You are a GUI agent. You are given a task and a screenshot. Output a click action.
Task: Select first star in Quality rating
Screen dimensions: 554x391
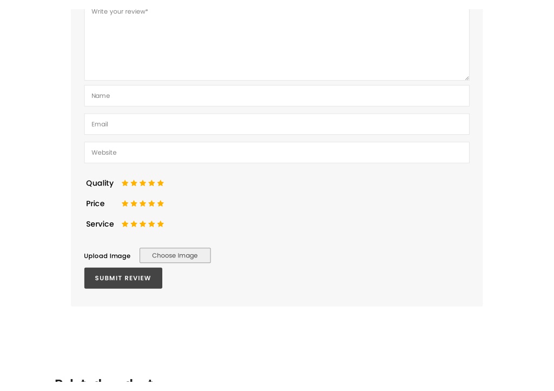click(x=125, y=183)
